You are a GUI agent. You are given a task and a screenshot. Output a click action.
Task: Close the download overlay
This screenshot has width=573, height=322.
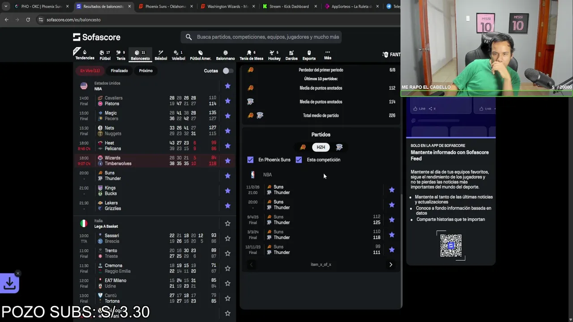coord(18,273)
